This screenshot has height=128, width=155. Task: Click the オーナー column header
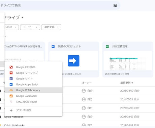click(x=87, y=83)
